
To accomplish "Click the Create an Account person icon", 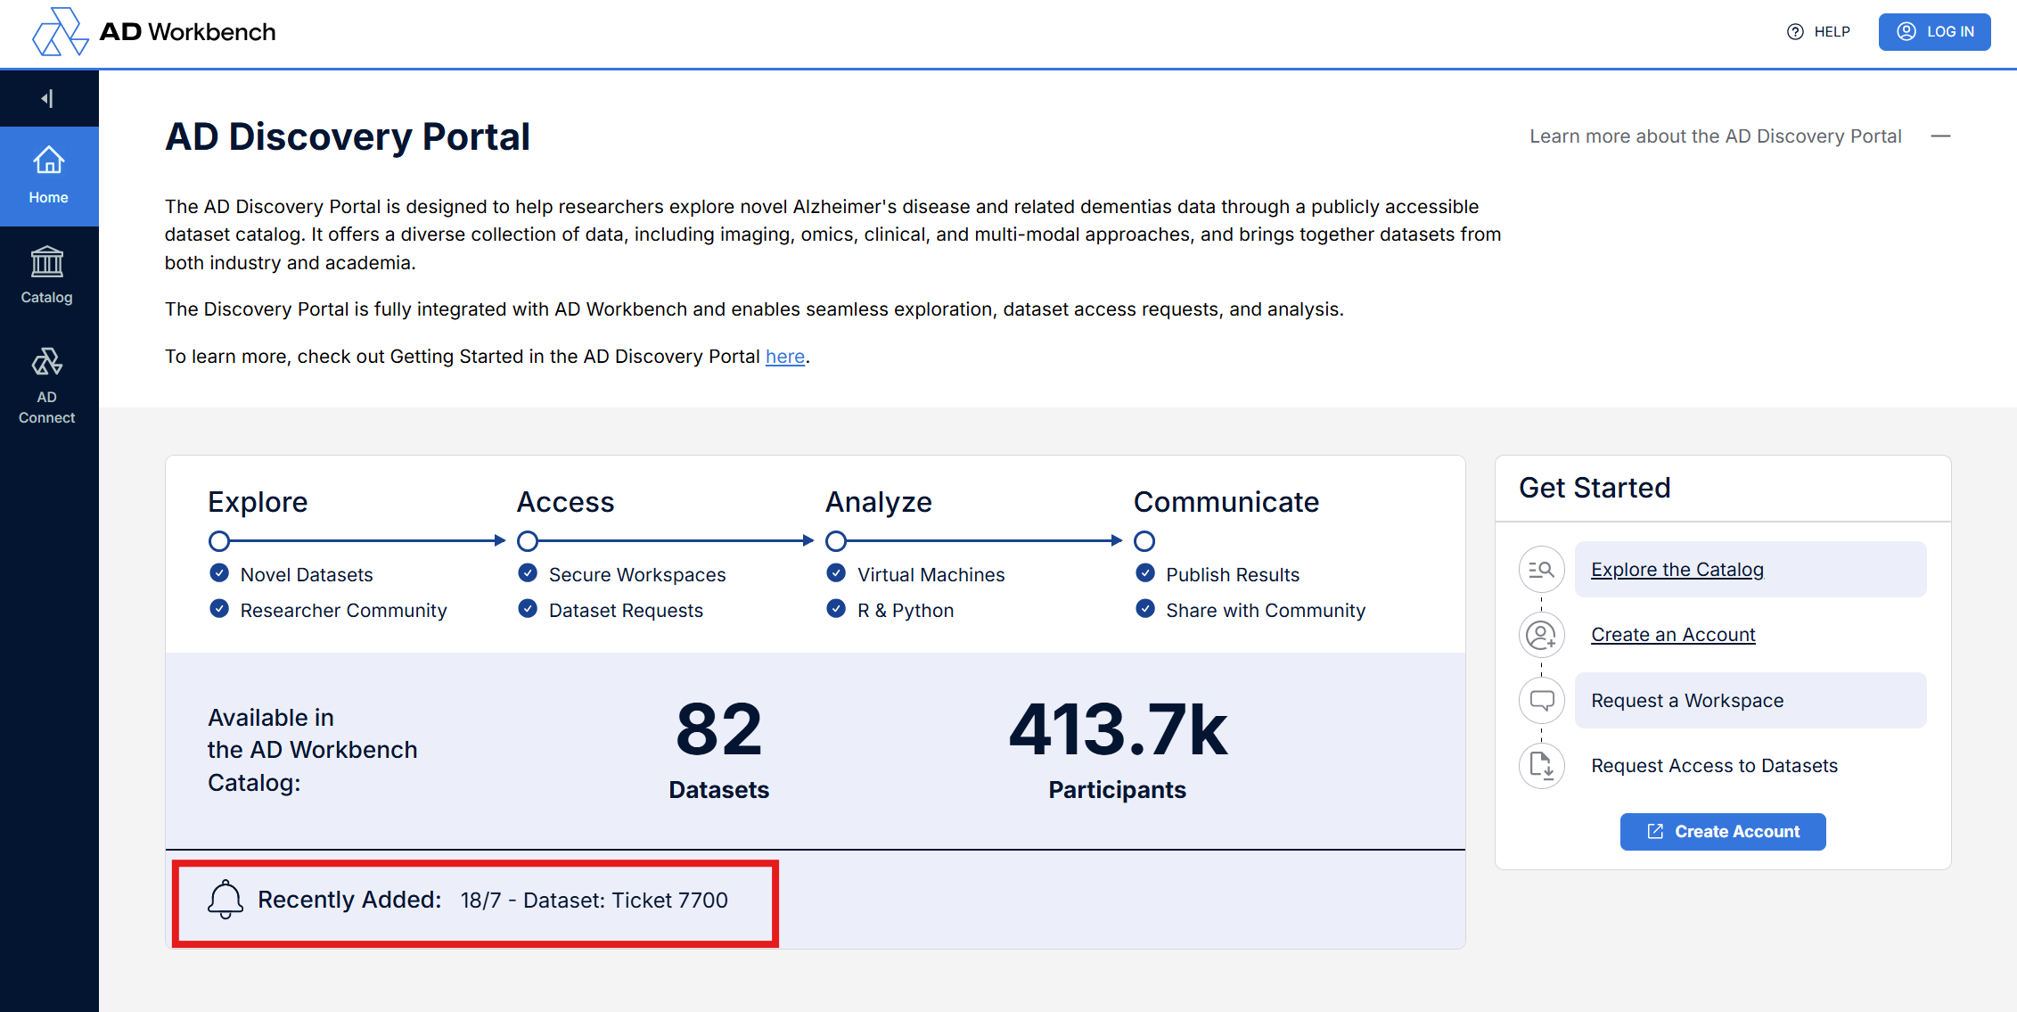I will (1541, 635).
